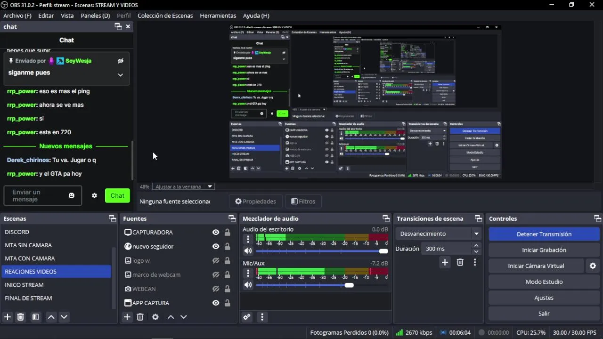Click Iniciar Grabación button
Image resolution: width=603 pixels, height=339 pixels.
click(544, 250)
